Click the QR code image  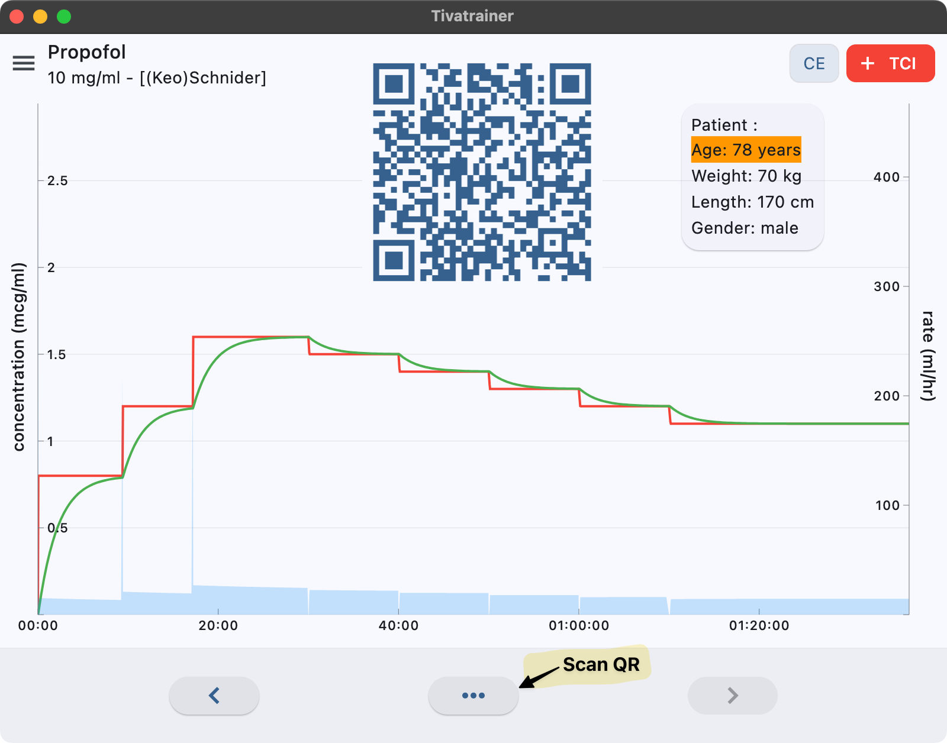[482, 172]
